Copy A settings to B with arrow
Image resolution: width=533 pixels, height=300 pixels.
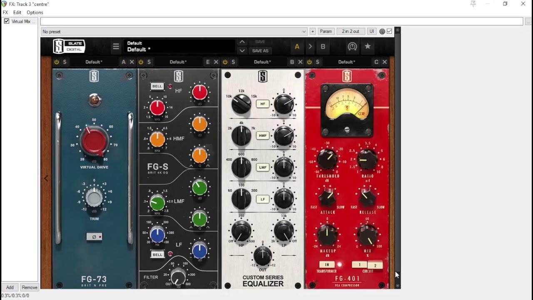click(310, 47)
